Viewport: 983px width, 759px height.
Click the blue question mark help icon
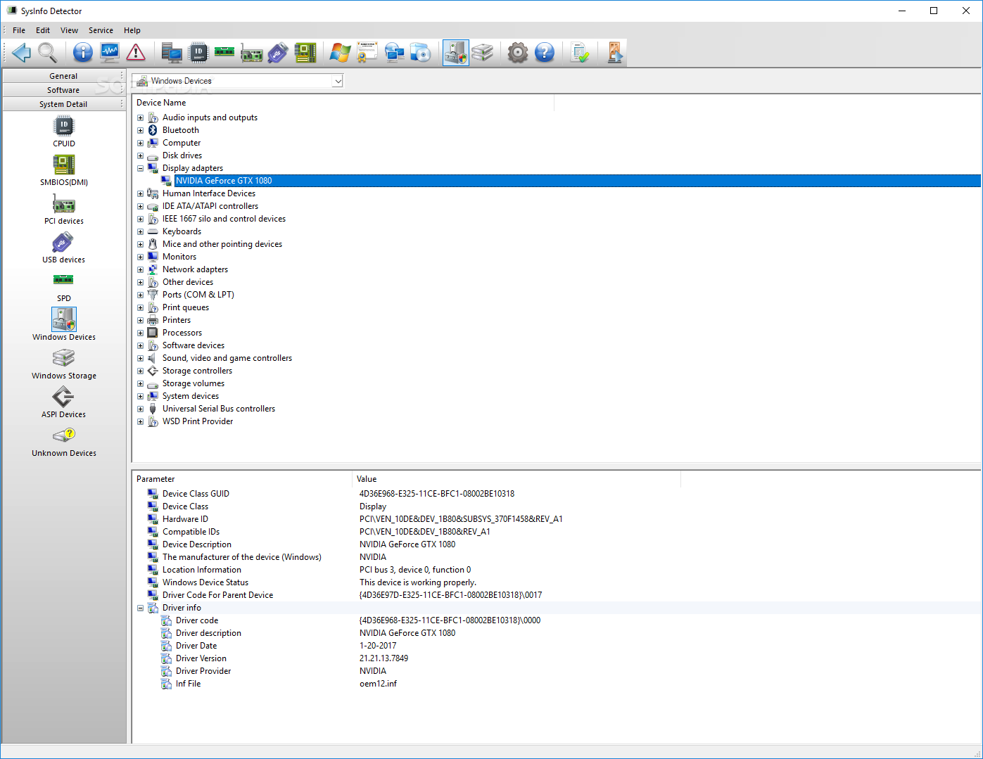point(545,52)
